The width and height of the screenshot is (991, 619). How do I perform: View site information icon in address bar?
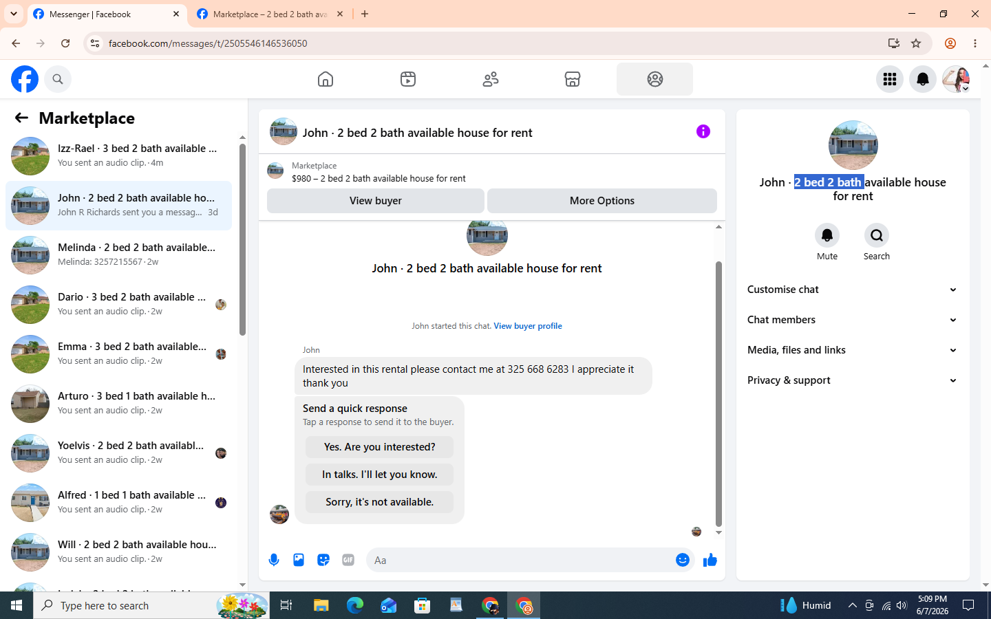[x=95, y=43]
